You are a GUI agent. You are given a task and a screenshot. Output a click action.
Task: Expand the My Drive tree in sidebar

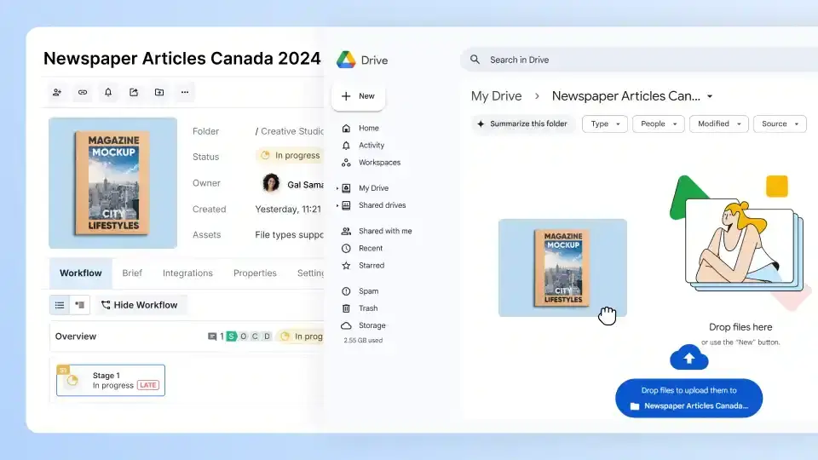tap(337, 188)
